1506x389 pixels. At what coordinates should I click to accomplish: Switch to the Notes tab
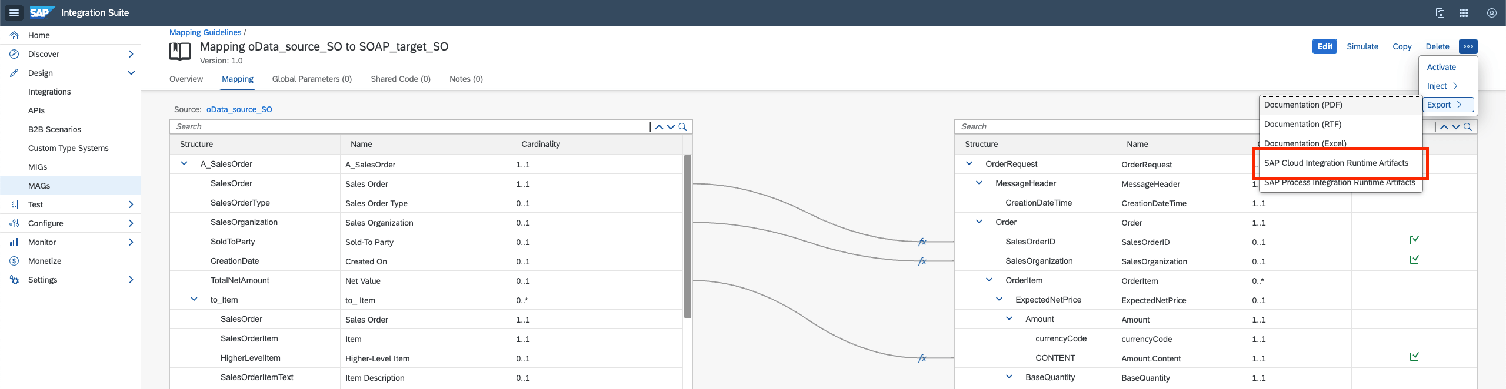[x=466, y=79]
